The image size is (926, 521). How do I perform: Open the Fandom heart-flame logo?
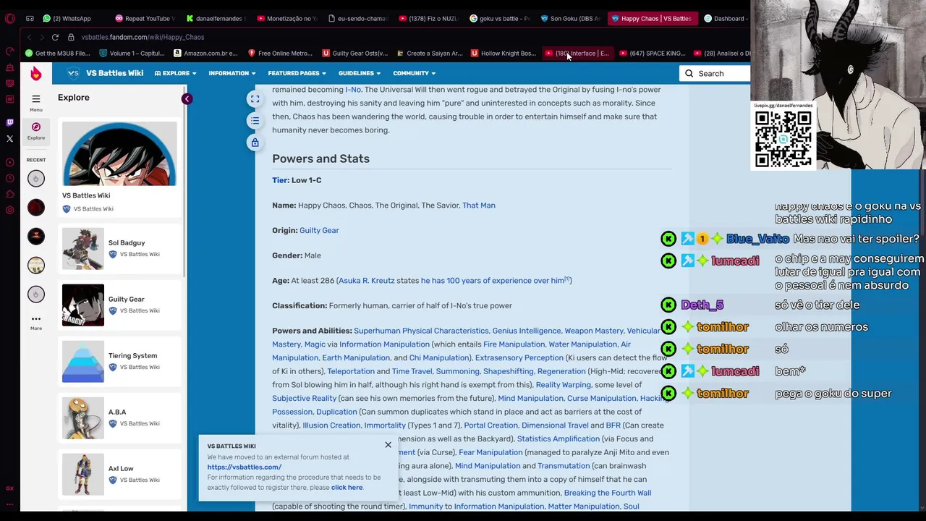35,73
